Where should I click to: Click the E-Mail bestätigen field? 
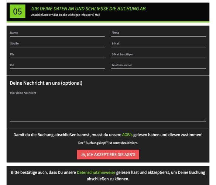tap(159, 55)
